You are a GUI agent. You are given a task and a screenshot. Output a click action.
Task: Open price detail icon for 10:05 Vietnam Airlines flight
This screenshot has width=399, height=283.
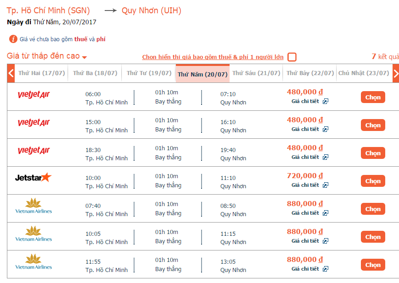click(326, 241)
